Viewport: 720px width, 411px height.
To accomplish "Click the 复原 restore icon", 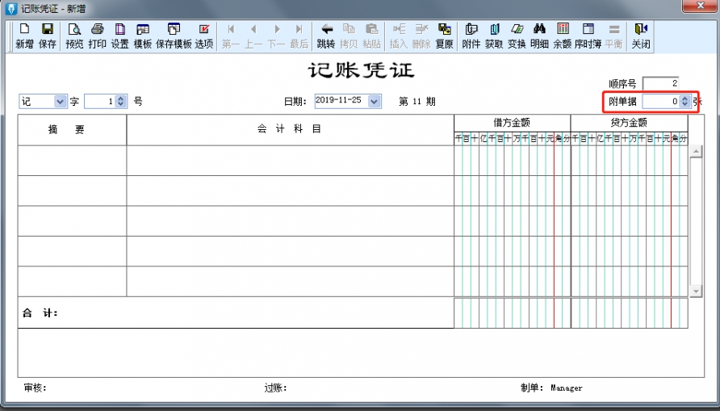I will click(444, 36).
